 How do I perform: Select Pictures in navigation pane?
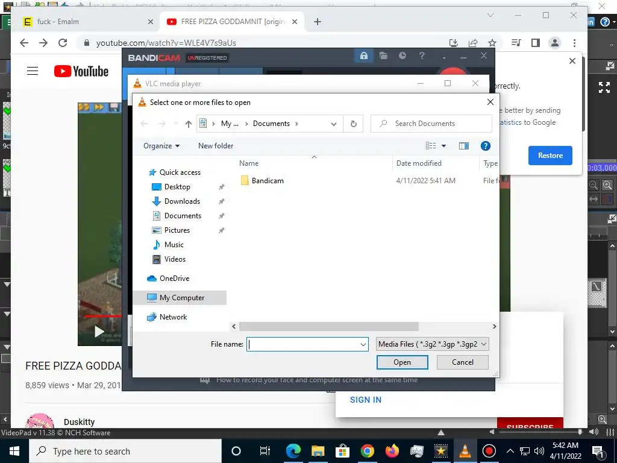coord(177,230)
